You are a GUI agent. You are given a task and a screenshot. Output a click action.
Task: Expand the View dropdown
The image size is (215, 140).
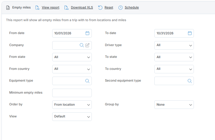72,117
